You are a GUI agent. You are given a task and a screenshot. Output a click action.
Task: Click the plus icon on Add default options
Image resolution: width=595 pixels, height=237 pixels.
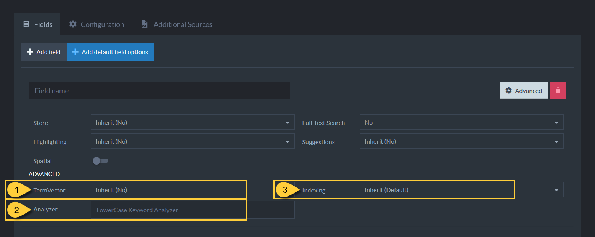[76, 52]
